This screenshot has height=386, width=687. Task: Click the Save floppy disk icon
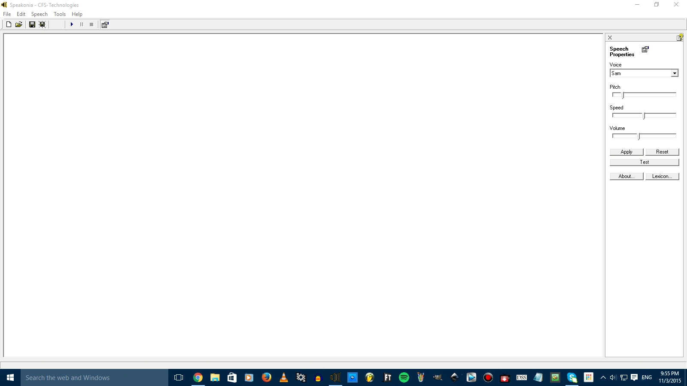coord(32,24)
